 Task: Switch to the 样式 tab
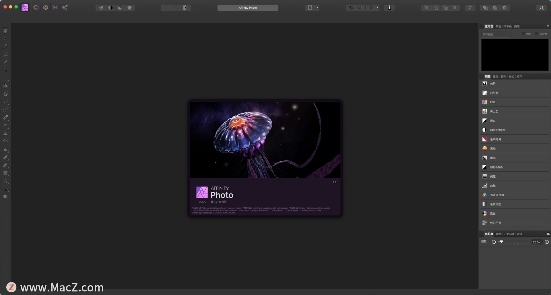[511, 77]
